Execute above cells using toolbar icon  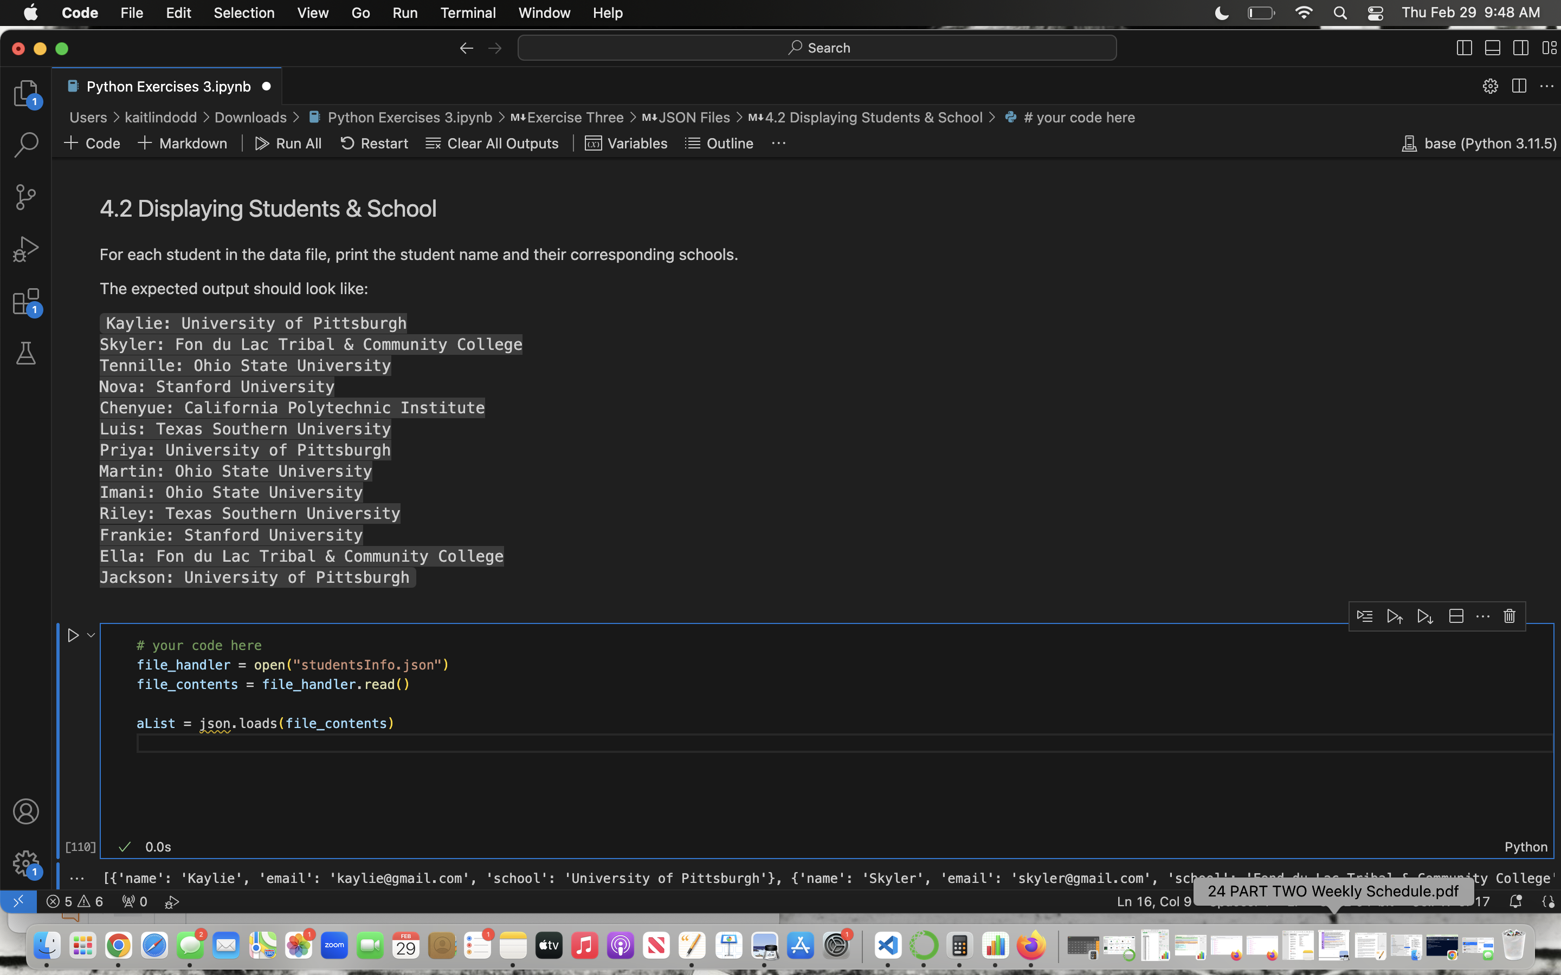click(x=1395, y=616)
